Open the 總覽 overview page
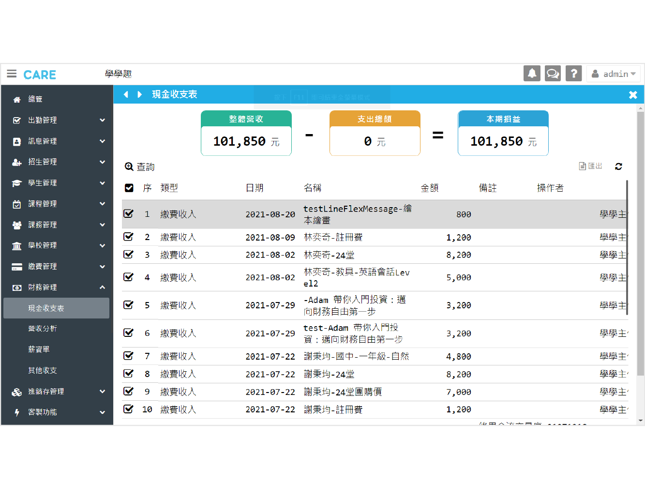This screenshot has height=484, width=645. click(35, 99)
